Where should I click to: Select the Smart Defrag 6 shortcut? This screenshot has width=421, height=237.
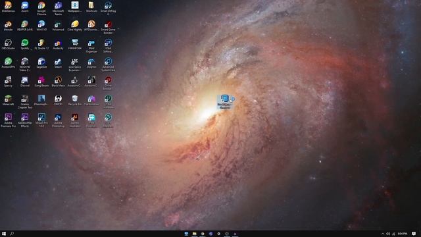[x=108, y=9]
